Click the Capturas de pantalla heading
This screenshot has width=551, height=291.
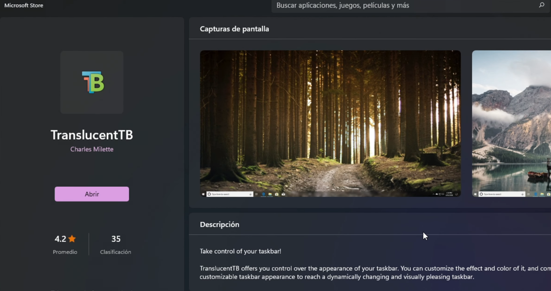[234, 29]
